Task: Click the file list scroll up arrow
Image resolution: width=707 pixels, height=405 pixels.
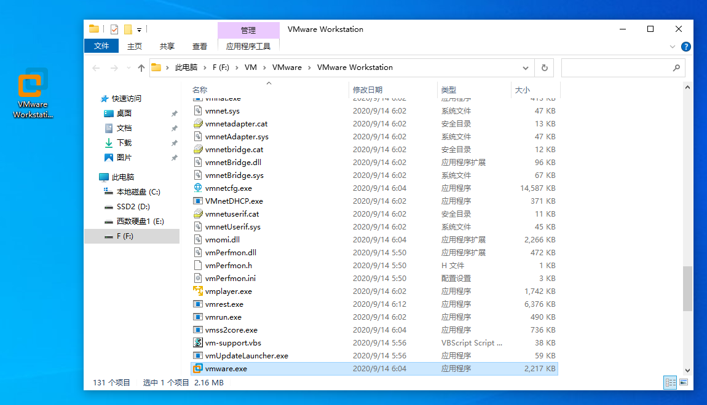Action: (x=687, y=87)
